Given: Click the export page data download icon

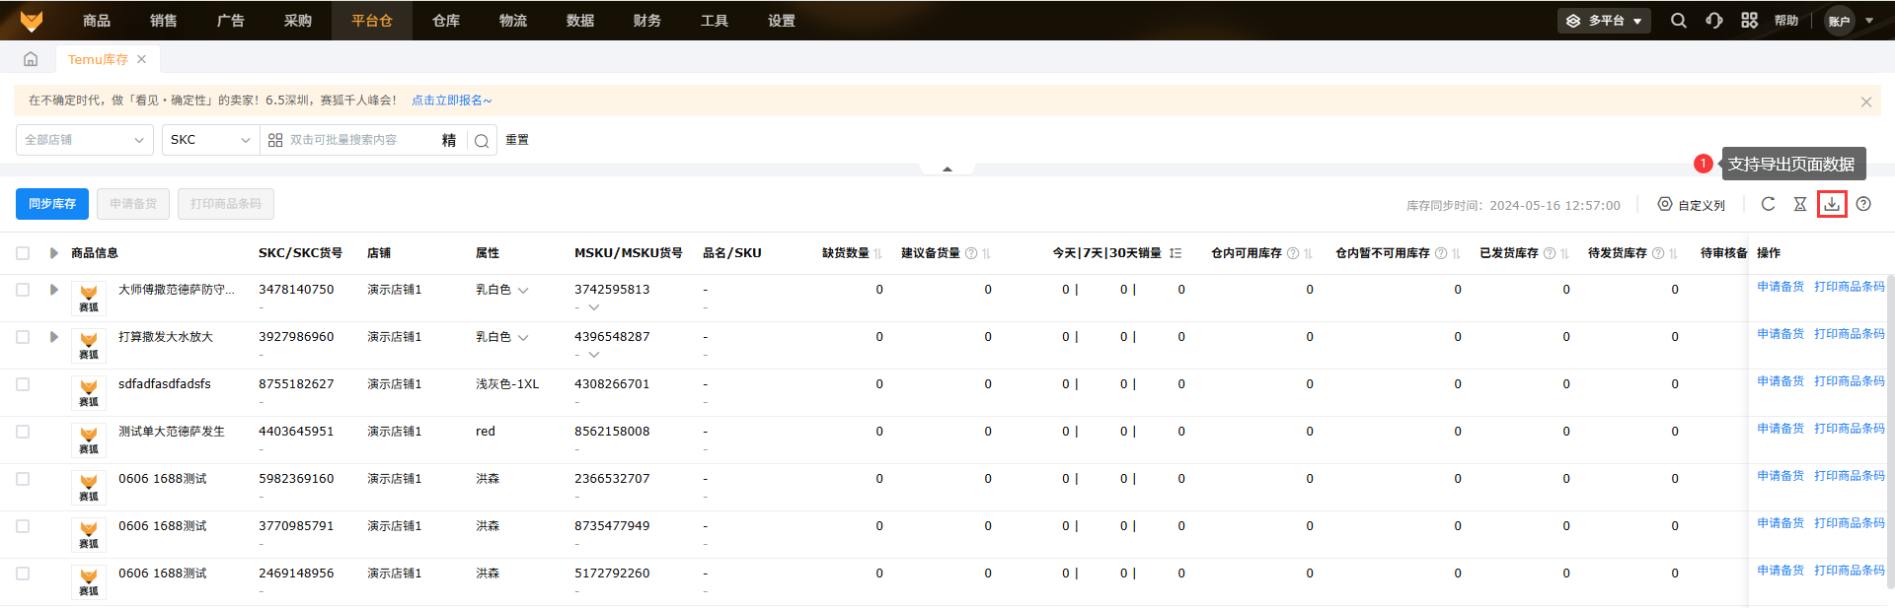Looking at the screenshot, I should pyautogui.click(x=1832, y=204).
